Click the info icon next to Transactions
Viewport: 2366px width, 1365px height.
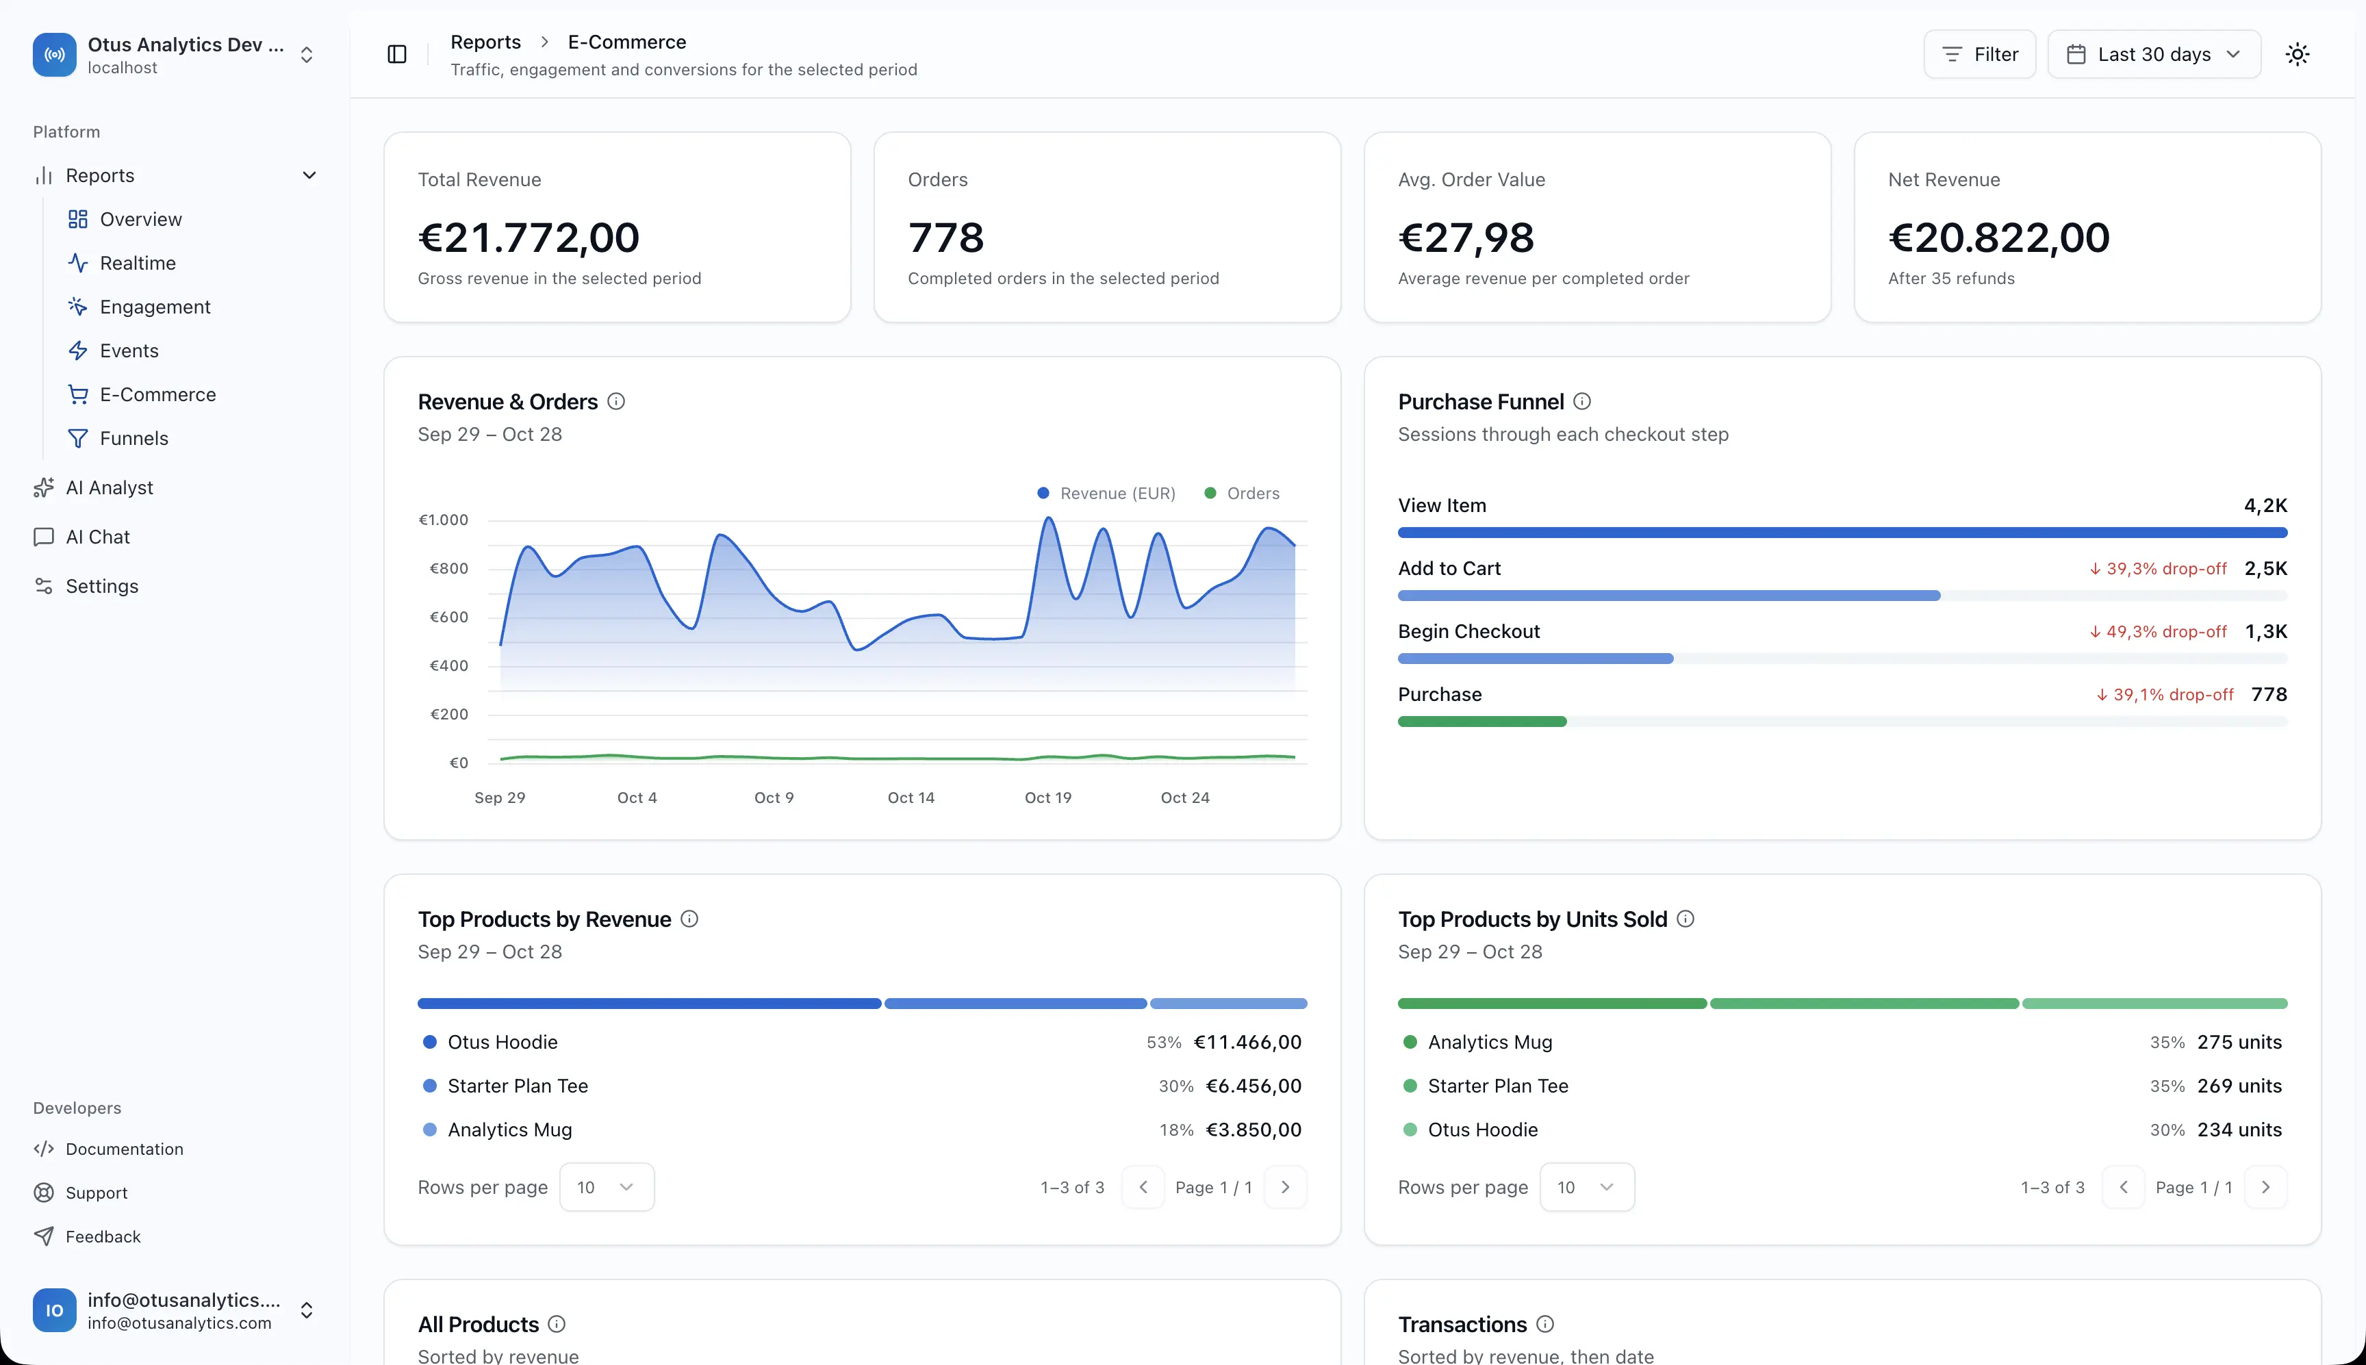1545,1324
